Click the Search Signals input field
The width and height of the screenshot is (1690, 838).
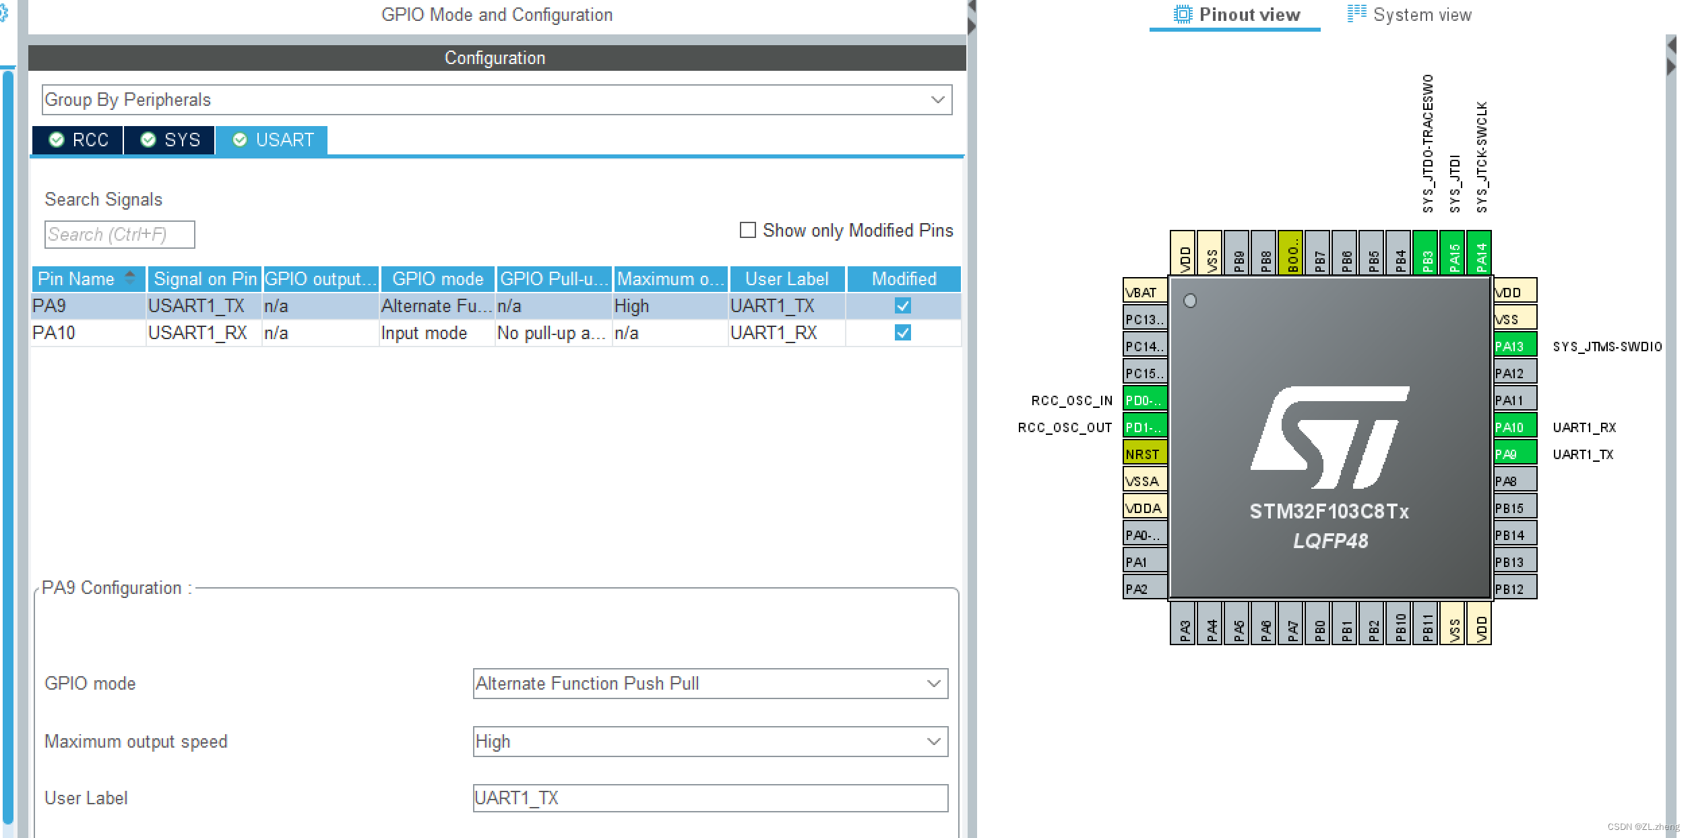point(120,235)
